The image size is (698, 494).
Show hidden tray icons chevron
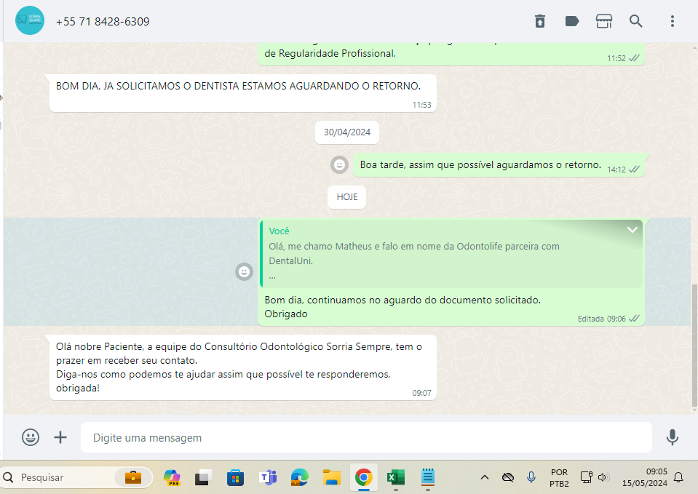[485, 477]
